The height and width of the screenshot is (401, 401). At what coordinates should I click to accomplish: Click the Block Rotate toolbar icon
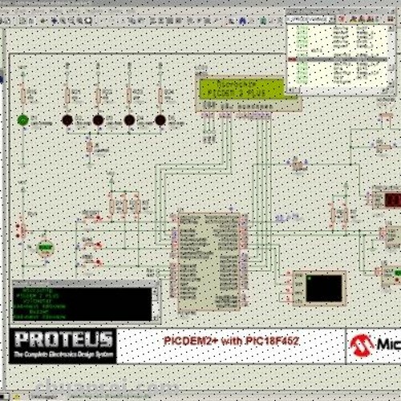(170, 21)
